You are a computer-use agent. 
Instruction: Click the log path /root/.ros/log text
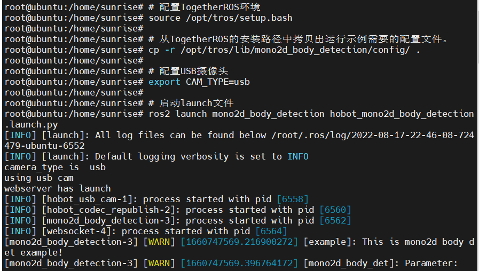311,135
